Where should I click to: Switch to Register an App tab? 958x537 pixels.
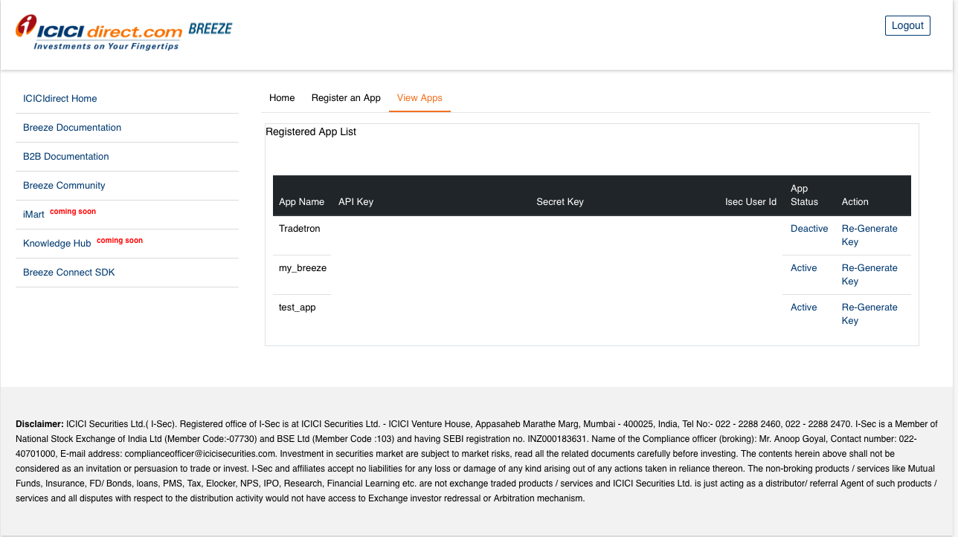[x=346, y=98]
